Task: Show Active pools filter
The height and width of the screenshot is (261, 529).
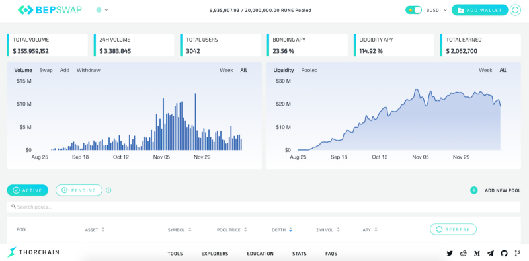Action: pyautogui.click(x=27, y=190)
